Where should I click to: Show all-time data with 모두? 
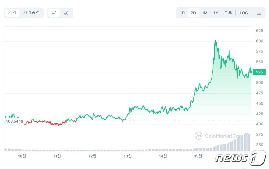228,13
